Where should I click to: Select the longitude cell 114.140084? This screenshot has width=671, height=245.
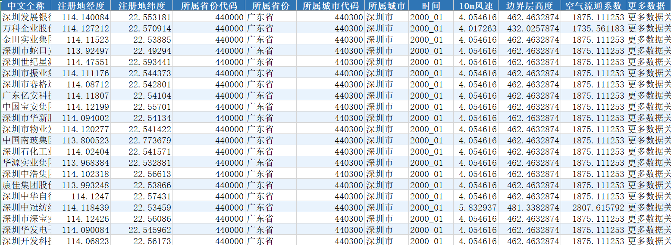(x=81, y=18)
